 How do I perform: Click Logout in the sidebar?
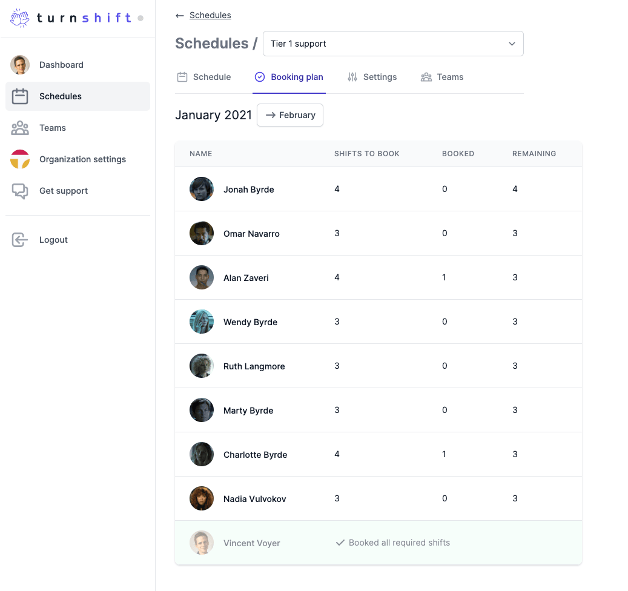tap(78, 240)
